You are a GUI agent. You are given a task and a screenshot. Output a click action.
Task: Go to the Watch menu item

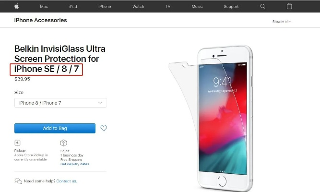[x=138, y=7]
